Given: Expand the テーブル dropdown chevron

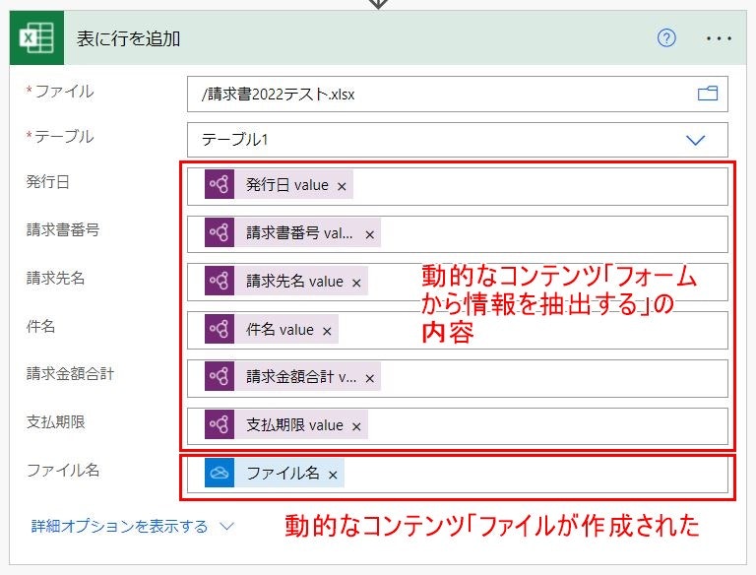Looking at the screenshot, I should pyautogui.click(x=695, y=140).
